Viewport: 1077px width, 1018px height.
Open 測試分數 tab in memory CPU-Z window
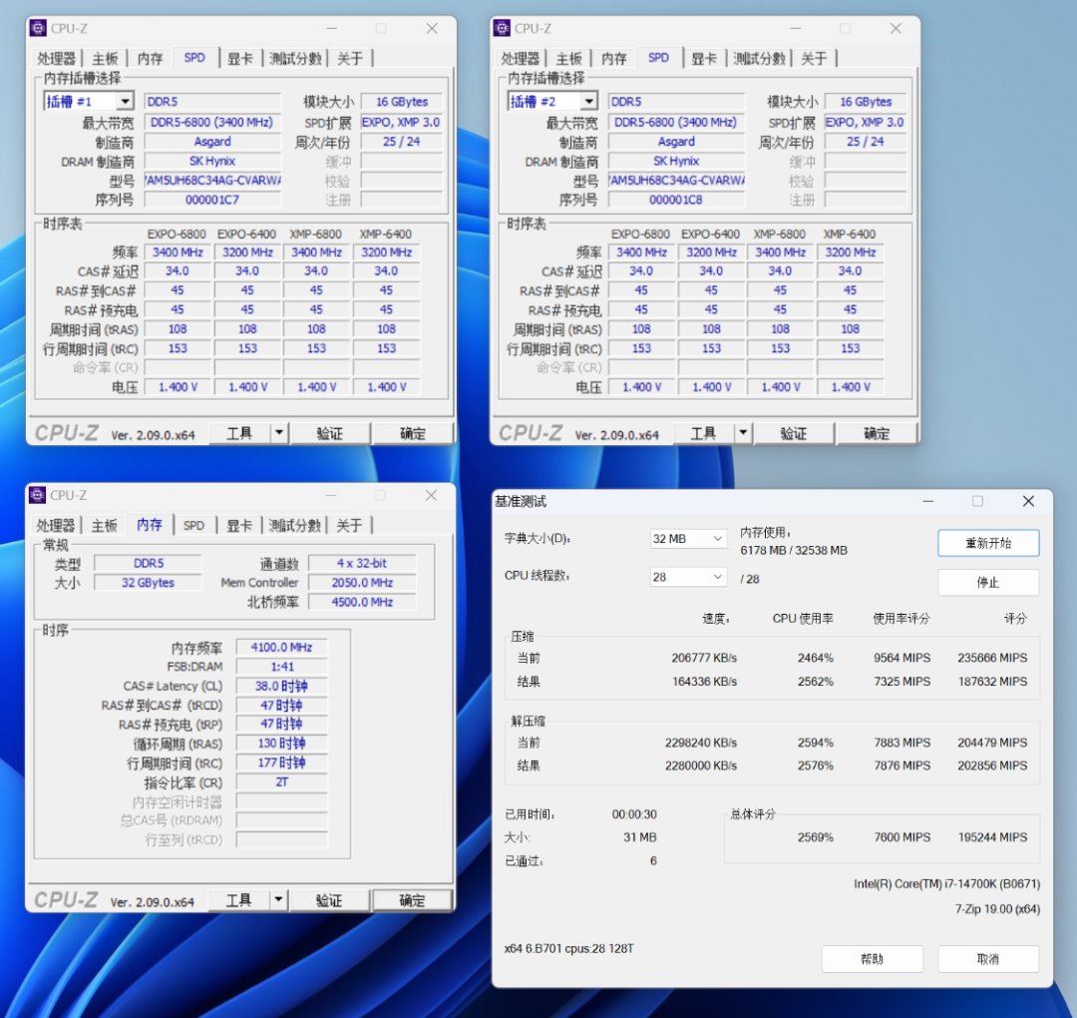(294, 525)
